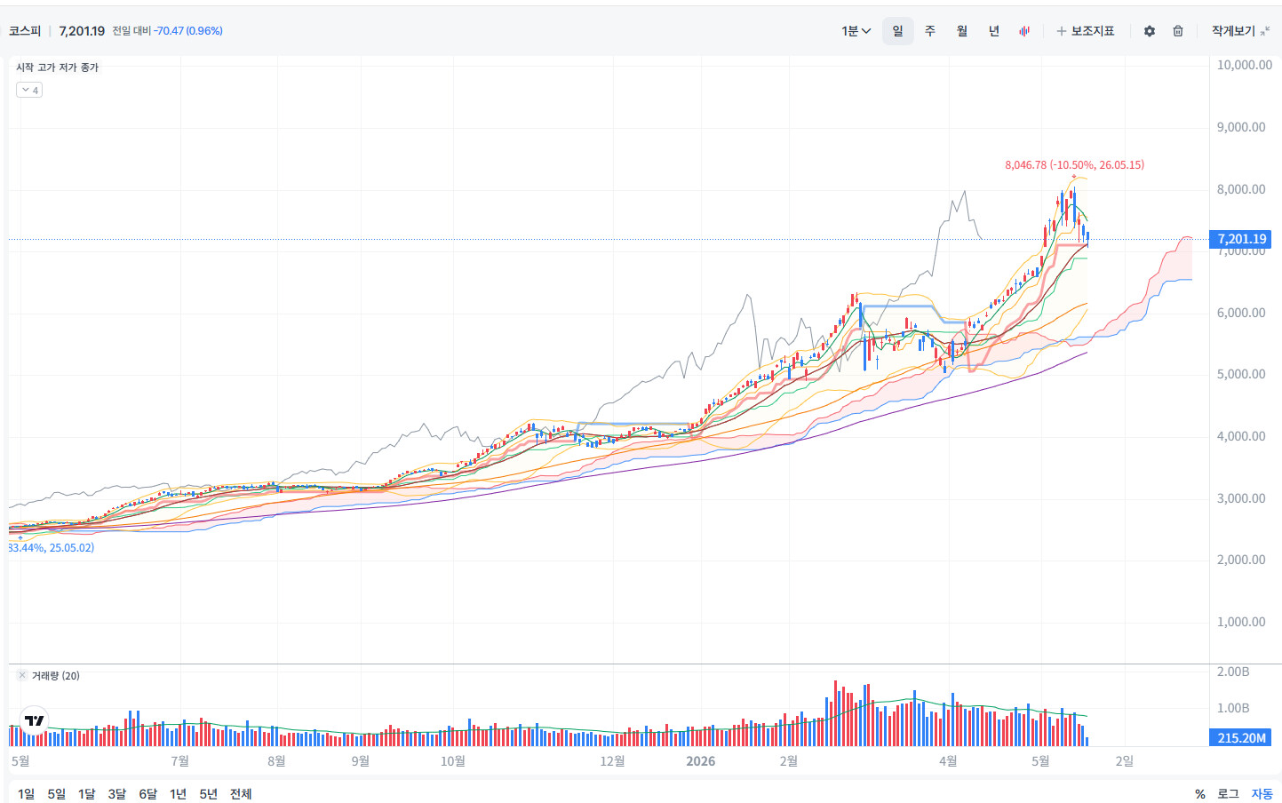Click the 전일 대비 -70.47 (0.96%) change
Image resolution: width=1282 pixels, height=803 pixels.
[167, 31]
